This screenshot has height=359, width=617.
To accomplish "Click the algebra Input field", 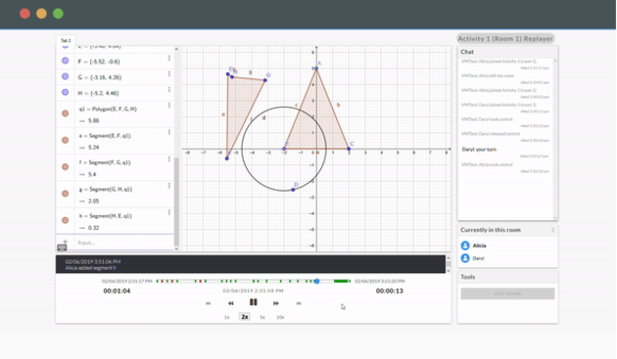I will (x=124, y=243).
